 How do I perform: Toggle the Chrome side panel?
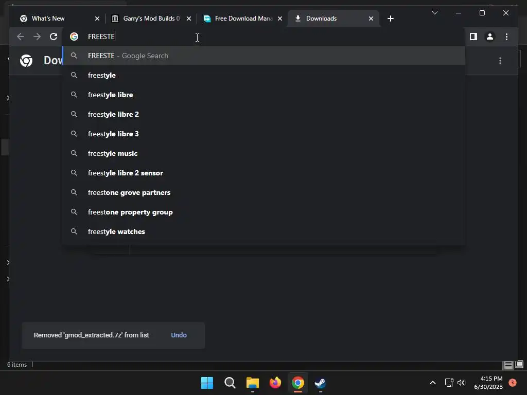(x=473, y=37)
